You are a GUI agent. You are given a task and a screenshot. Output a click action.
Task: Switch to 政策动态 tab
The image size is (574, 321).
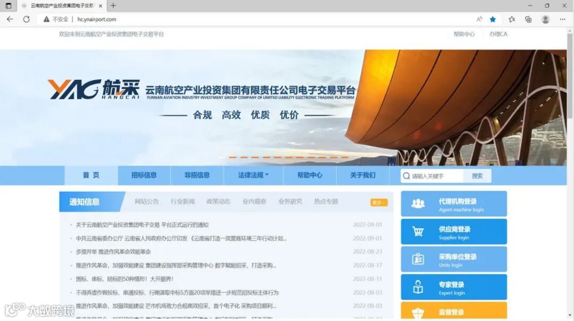[218, 201]
